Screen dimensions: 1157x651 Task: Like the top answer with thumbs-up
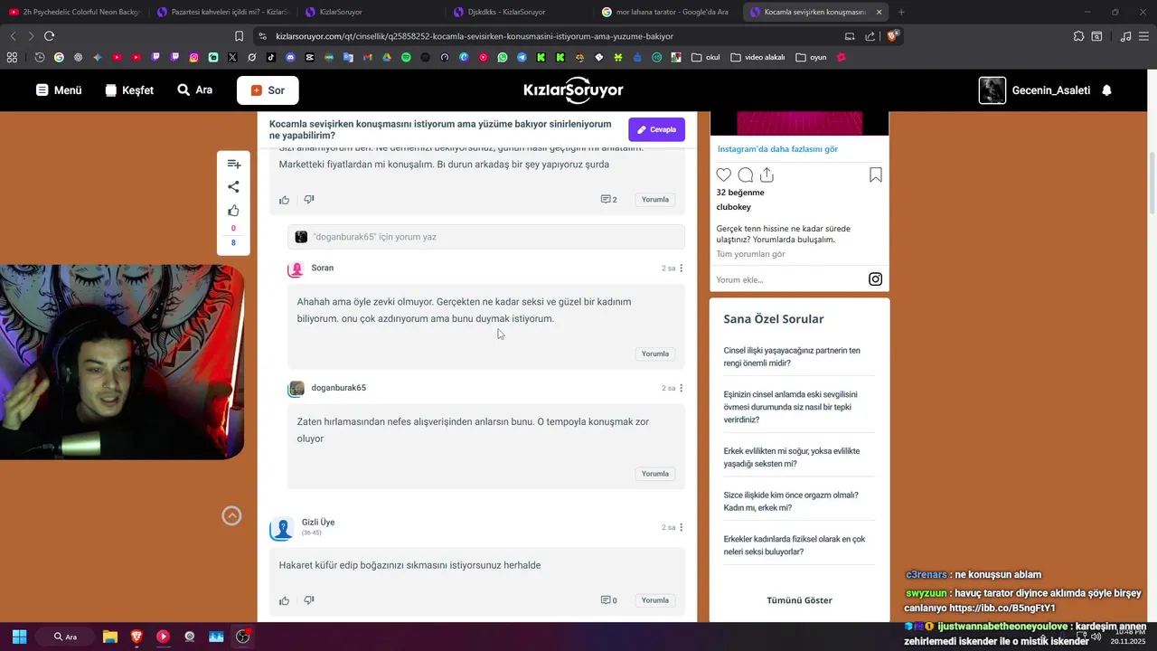284,200
